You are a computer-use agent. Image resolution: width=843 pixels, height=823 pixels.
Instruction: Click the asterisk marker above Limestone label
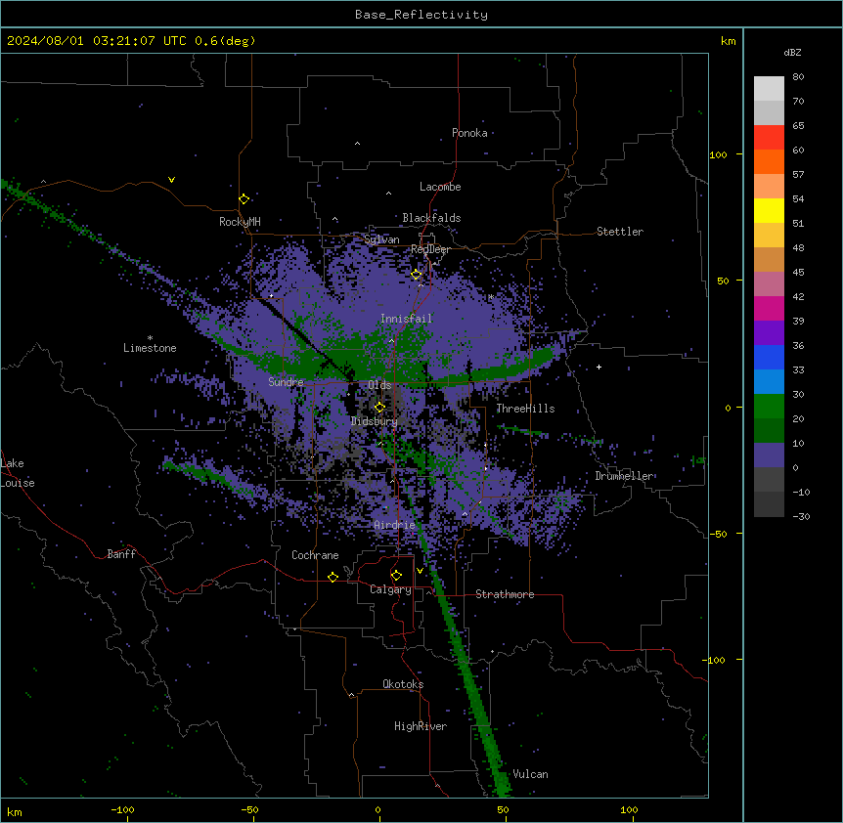tap(150, 338)
